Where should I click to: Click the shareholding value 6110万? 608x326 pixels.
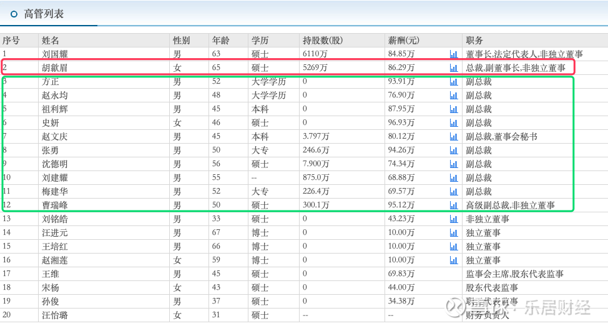point(315,54)
